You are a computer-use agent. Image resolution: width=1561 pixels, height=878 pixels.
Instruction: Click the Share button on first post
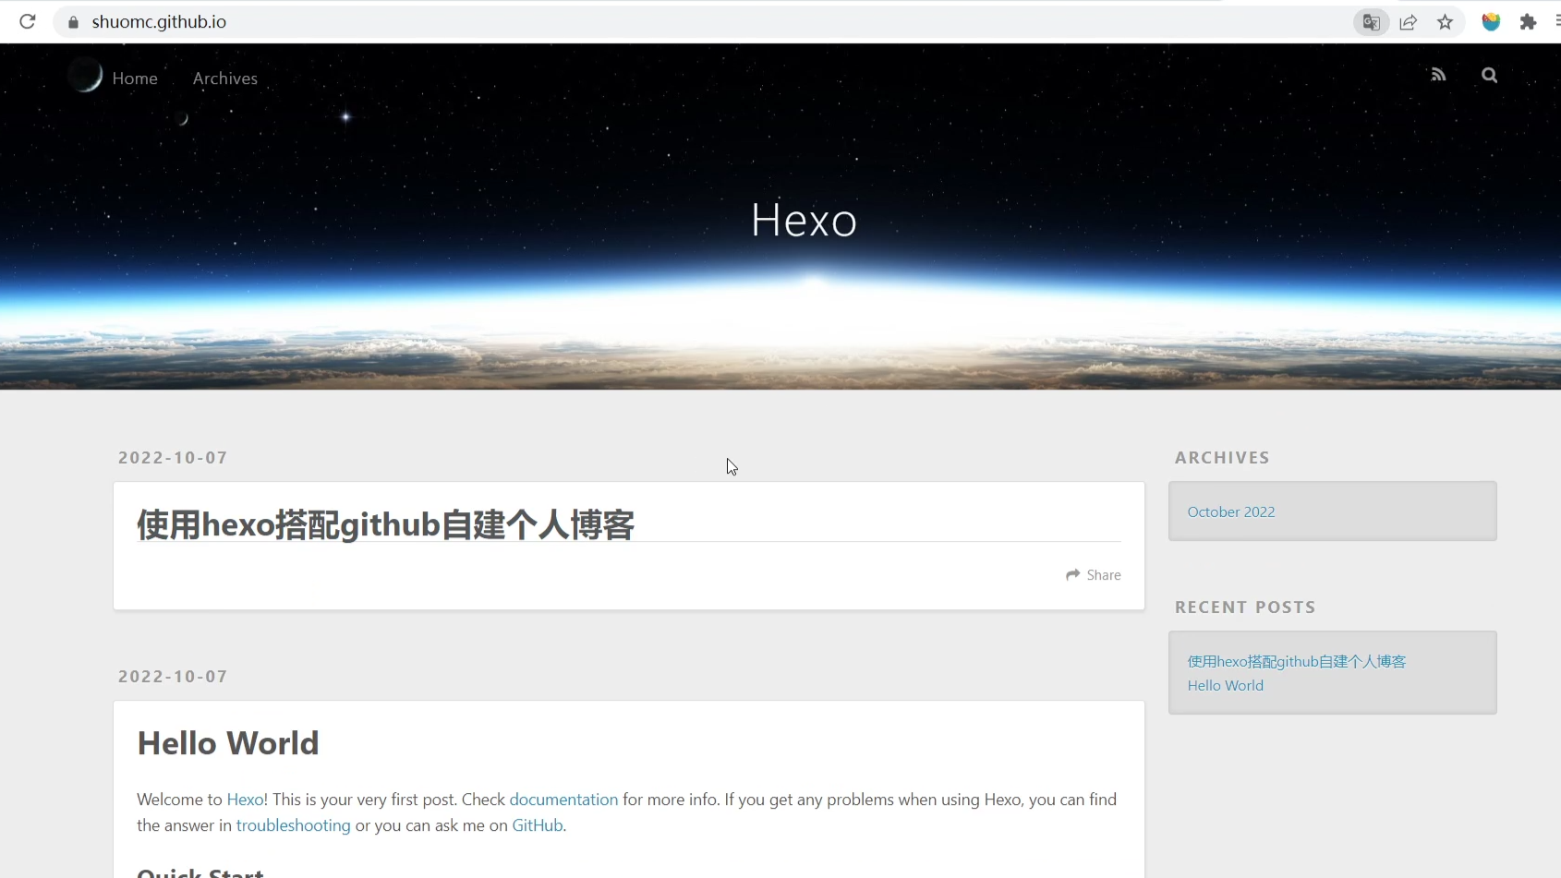click(1094, 575)
